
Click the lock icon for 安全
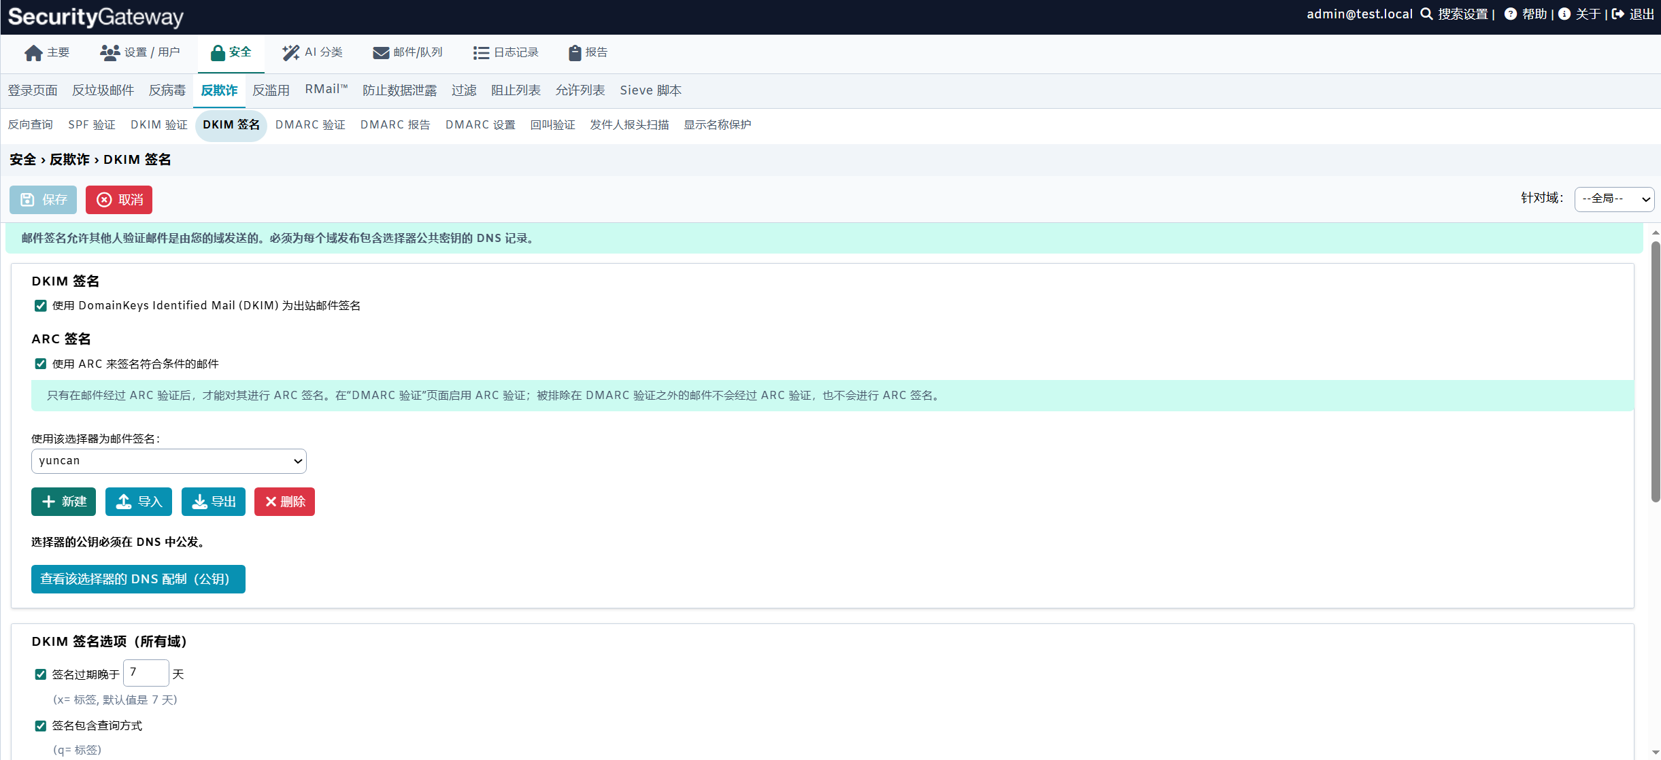218,53
